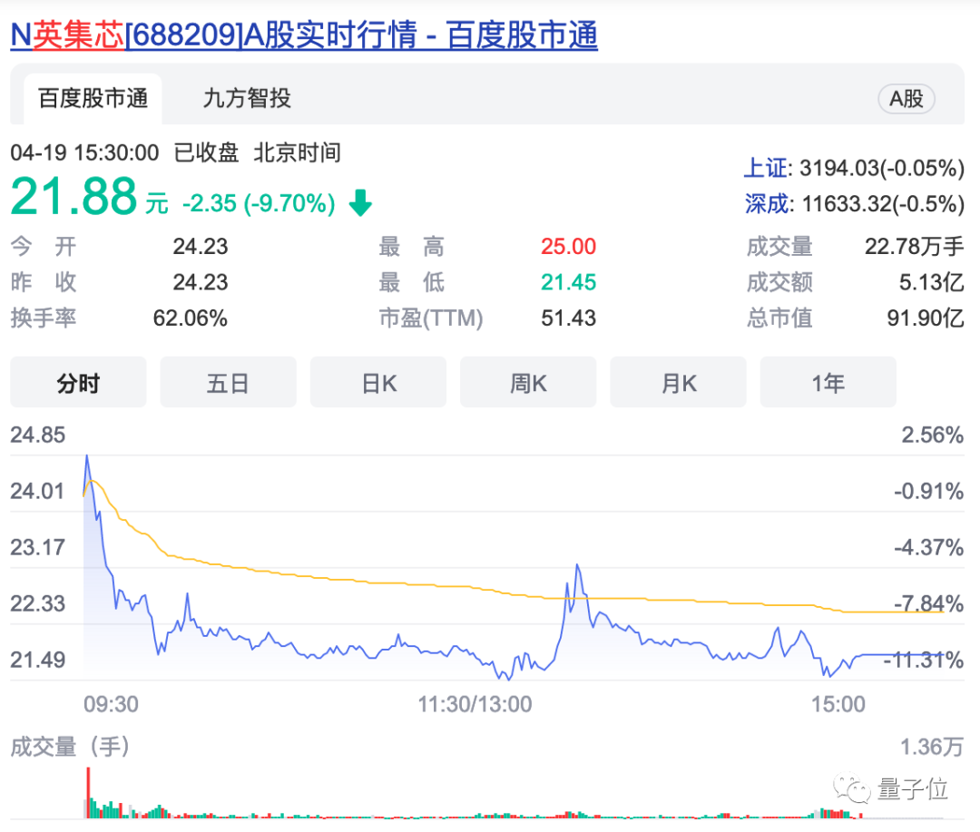Click the price peak near 13:00 on chart
This screenshot has width=980, height=832.
click(x=577, y=565)
